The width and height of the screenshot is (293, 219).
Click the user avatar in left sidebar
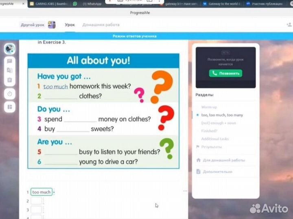tap(9, 49)
